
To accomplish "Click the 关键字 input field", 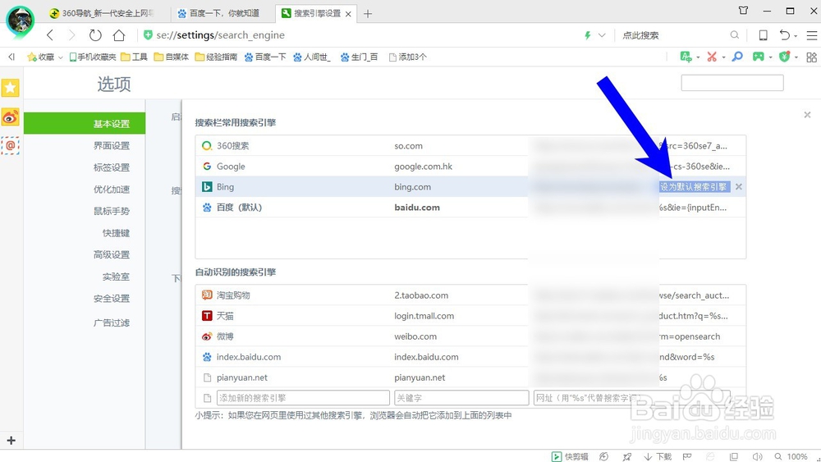I will coord(461,398).
